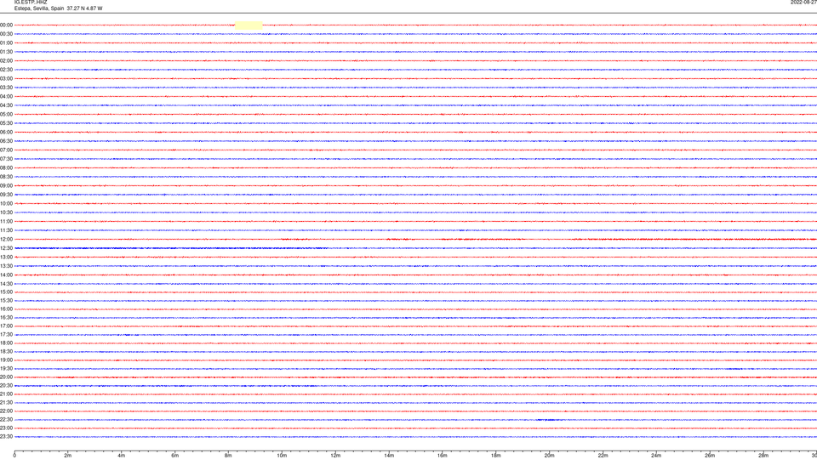The image size is (817, 459).
Task: Select the '09:30' time row label
Action: coord(6,195)
